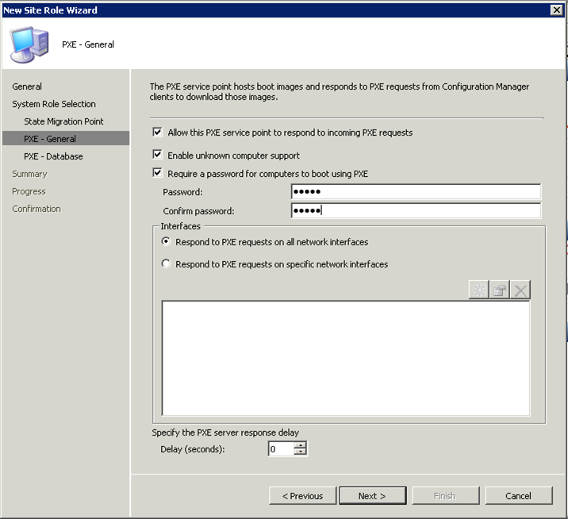Click the PXE service point description paragraph
The height and width of the screenshot is (519, 568).
click(340, 92)
